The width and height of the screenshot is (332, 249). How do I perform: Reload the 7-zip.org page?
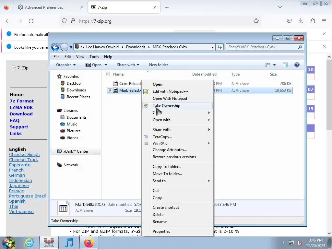pos(31,21)
